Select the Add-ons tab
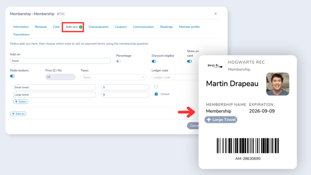 click(x=72, y=27)
